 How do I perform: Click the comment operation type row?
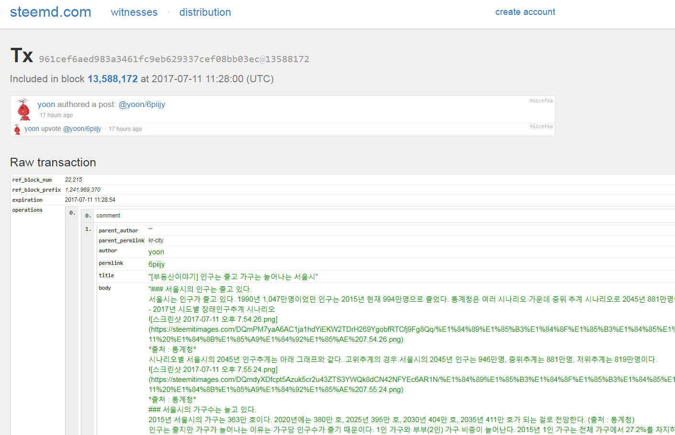pyautogui.click(x=378, y=216)
